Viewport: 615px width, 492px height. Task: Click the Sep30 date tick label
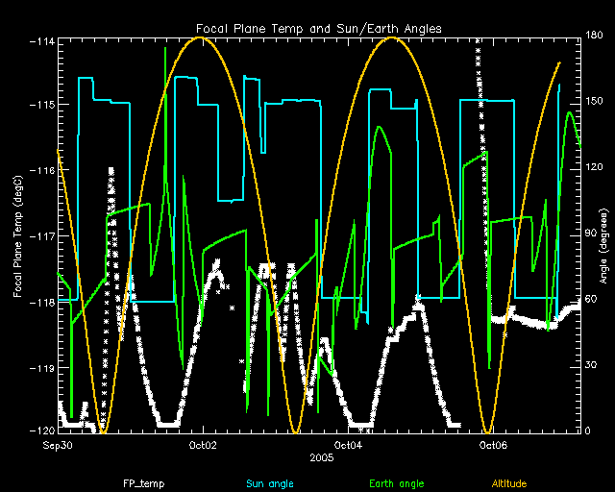click(59, 445)
